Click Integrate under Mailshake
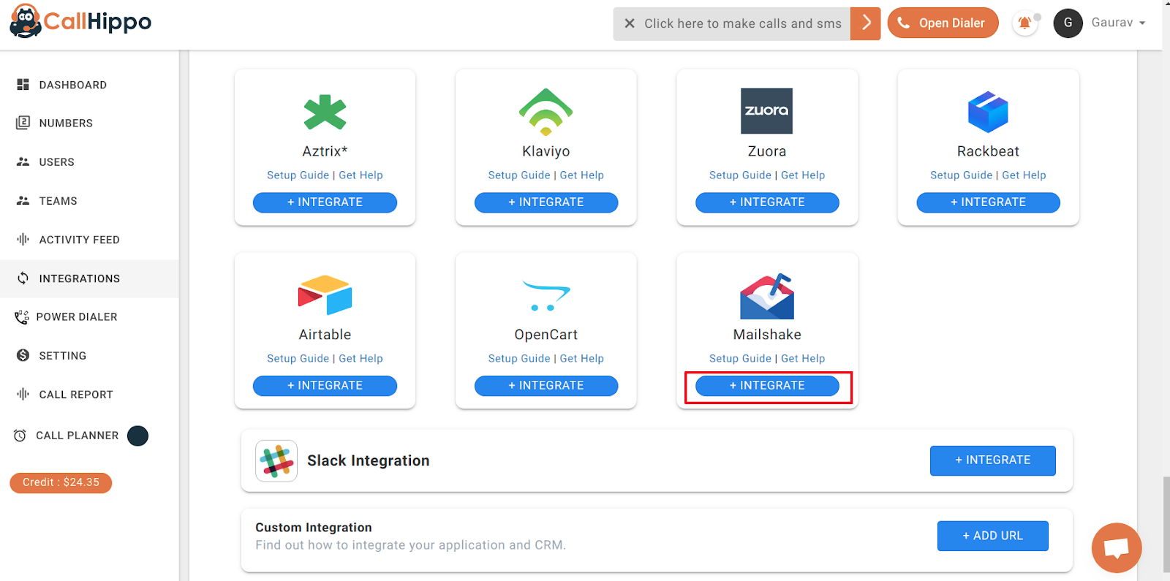 point(767,386)
